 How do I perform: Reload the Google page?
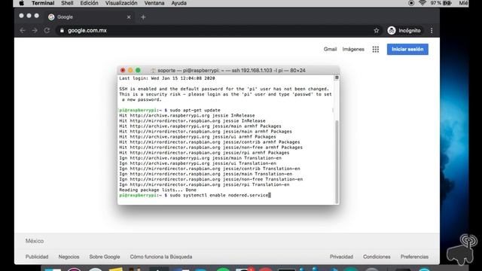(47, 30)
